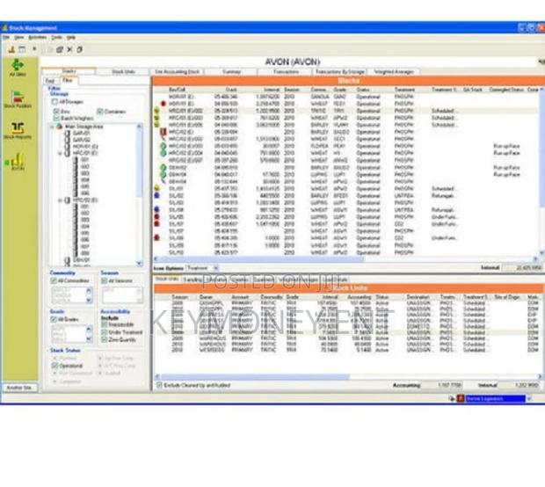Open the Tools menu
This screenshot has height=487, width=545.
pyautogui.click(x=56, y=37)
